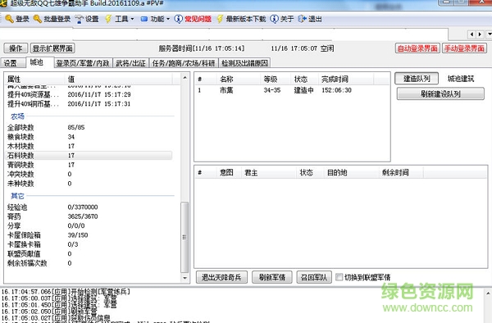Click 自动登录界面 button

[417, 48]
